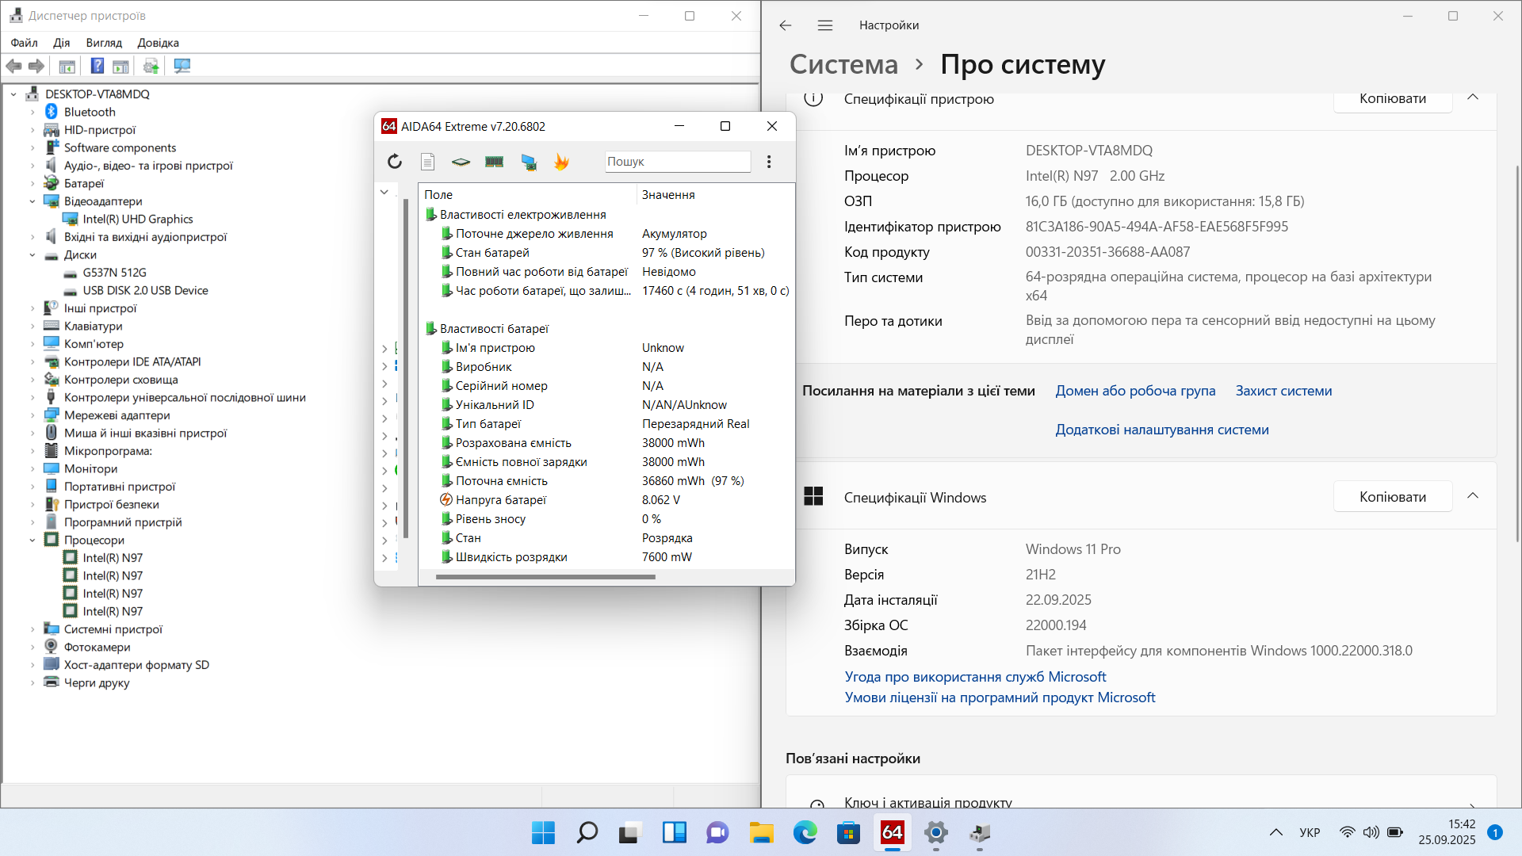
Task: Open the Захист системи link
Action: pos(1283,391)
